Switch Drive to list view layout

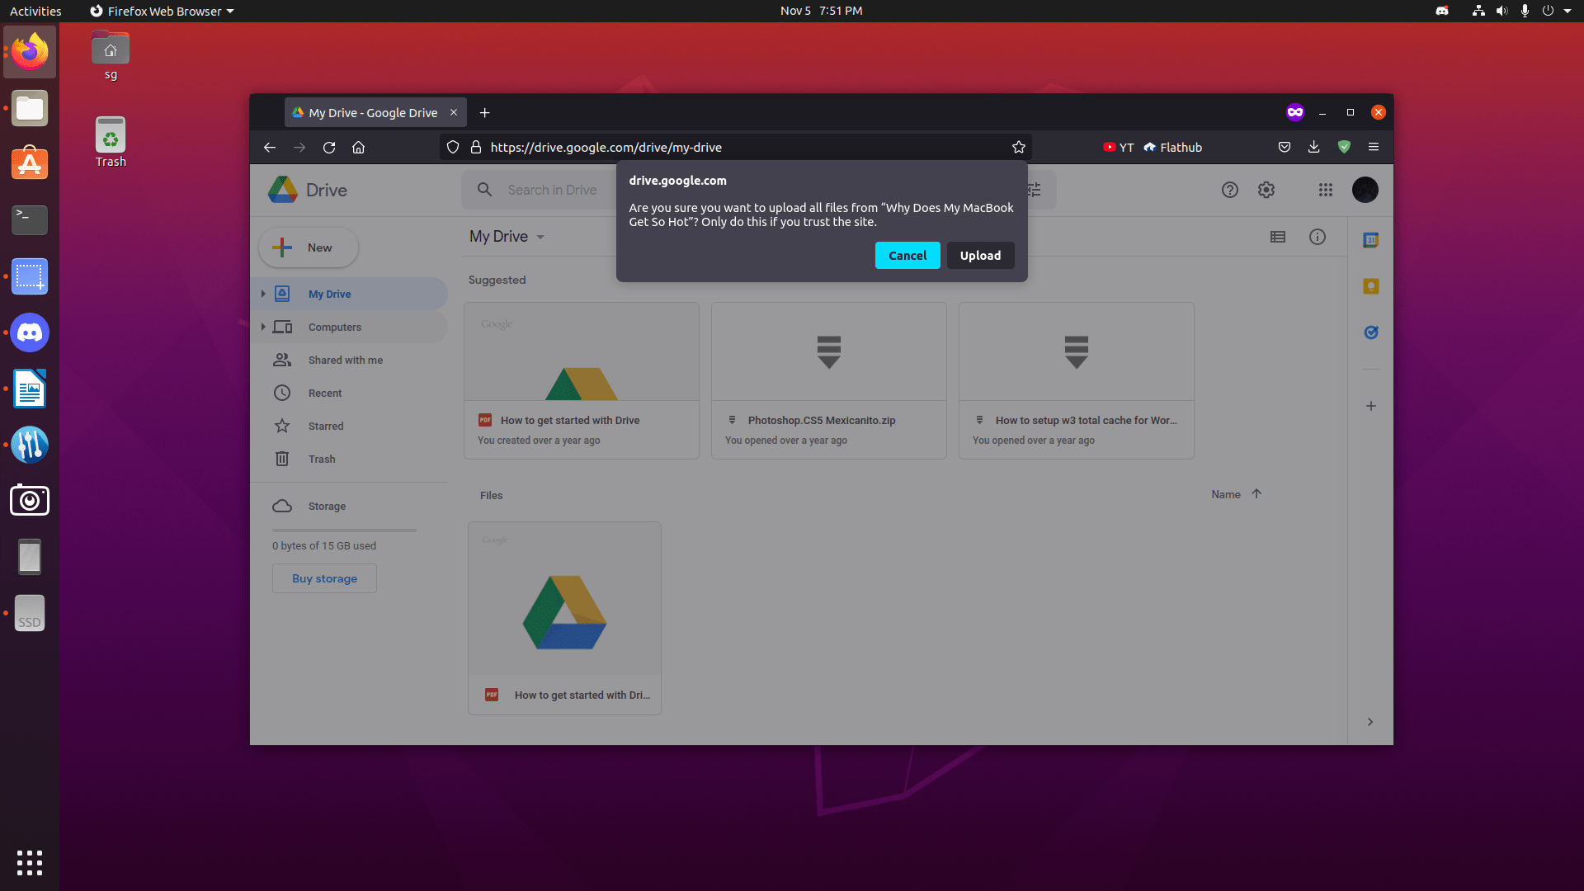tap(1277, 237)
